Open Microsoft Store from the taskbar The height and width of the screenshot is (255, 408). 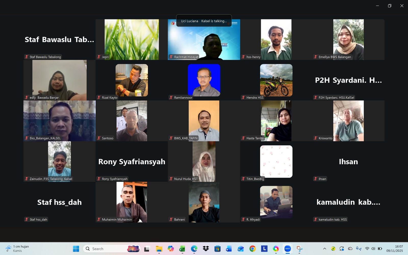(218, 249)
